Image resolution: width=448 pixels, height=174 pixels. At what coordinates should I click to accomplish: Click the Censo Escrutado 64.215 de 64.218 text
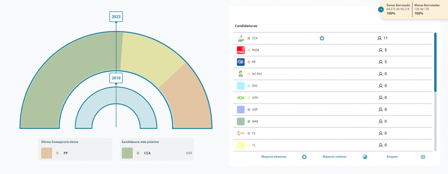[x=398, y=9]
